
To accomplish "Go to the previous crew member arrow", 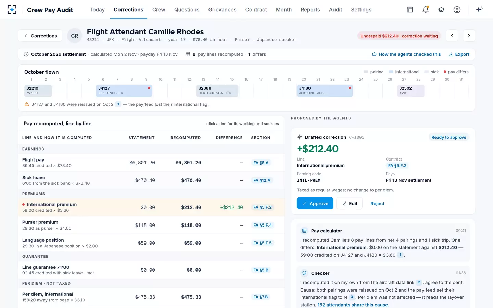I will coord(452,36).
